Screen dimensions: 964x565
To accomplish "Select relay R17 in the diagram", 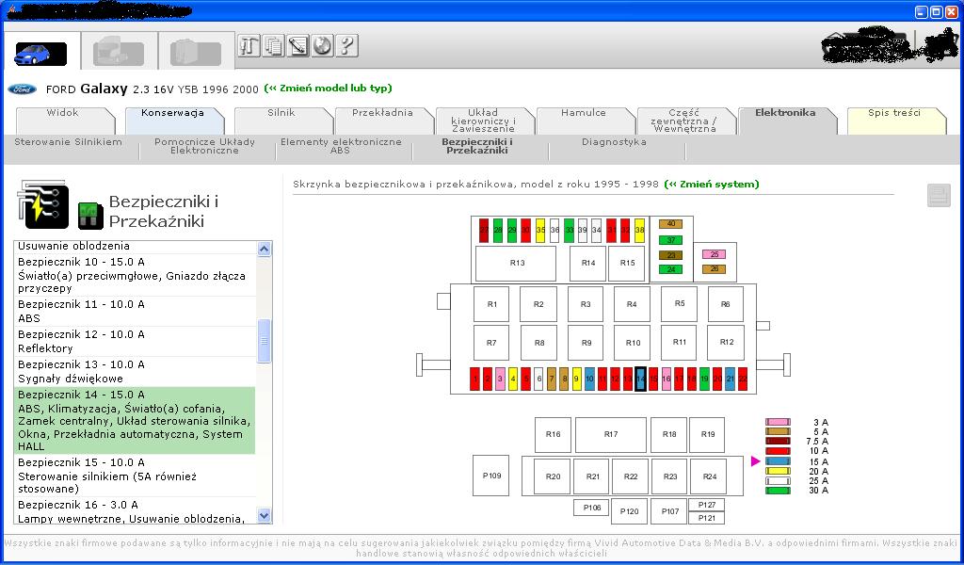I will pyautogui.click(x=611, y=435).
